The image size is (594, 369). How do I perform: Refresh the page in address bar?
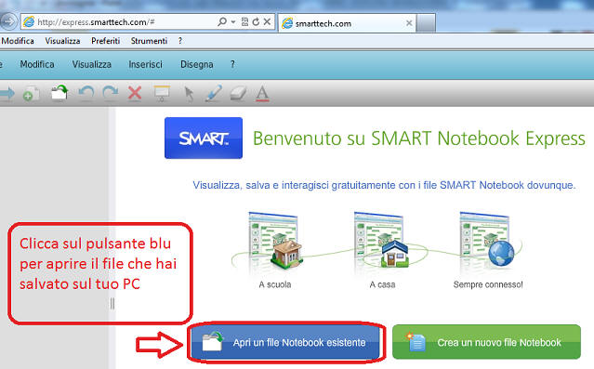pyautogui.click(x=256, y=22)
